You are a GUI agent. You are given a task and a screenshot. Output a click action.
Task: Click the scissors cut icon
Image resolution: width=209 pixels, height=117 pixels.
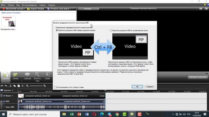[x=10, y=86]
